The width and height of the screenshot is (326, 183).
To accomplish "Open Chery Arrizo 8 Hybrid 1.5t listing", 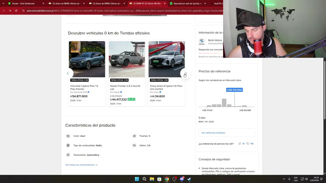I will point(166,87).
